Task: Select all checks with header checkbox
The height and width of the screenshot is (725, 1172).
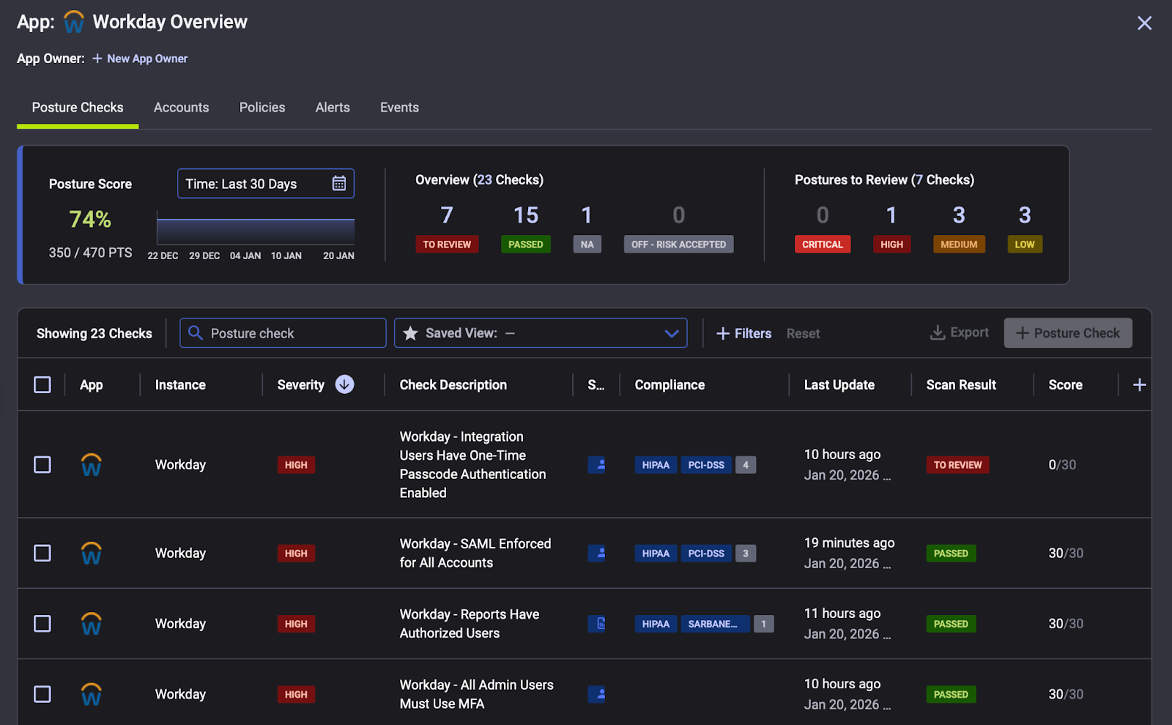Action: (x=42, y=384)
